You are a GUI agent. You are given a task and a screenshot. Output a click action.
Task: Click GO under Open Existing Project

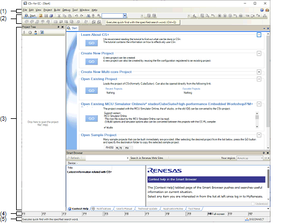pyautogui.click(x=91, y=91)
